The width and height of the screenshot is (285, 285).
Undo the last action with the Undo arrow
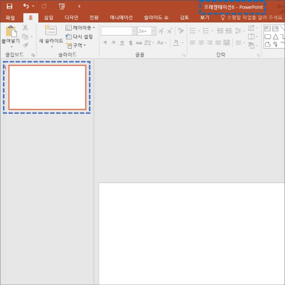point(26,6)
